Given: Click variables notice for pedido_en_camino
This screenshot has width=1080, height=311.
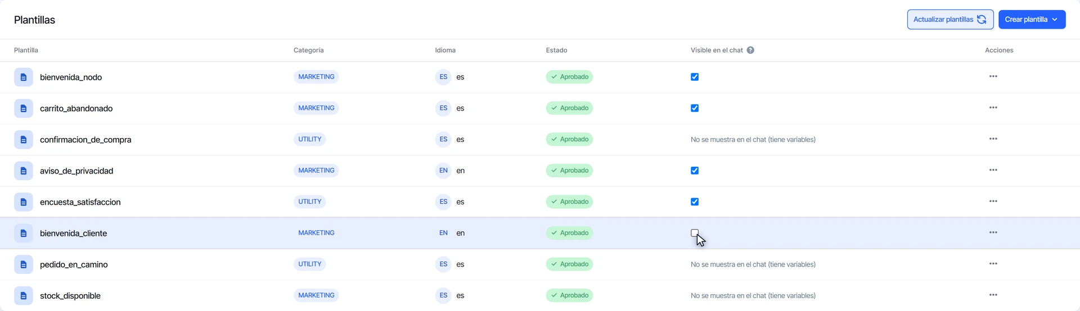Looking at the screenshot, I should [753, 264].
